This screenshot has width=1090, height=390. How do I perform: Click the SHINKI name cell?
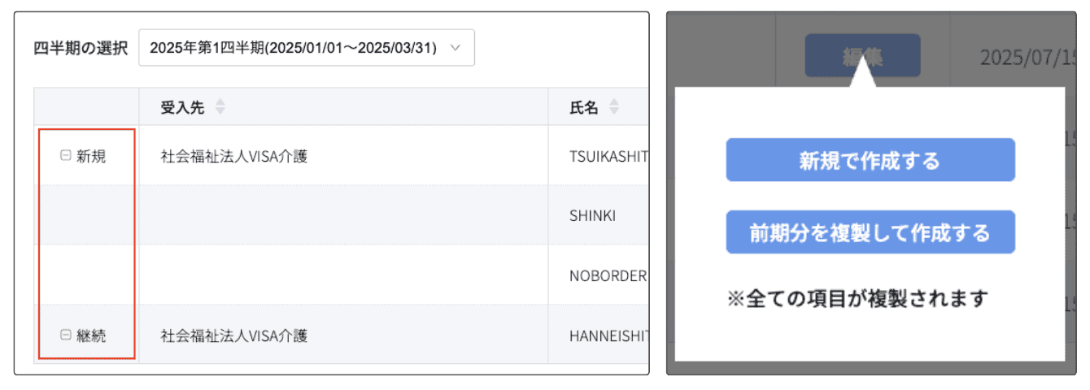(x=593, y=215)
